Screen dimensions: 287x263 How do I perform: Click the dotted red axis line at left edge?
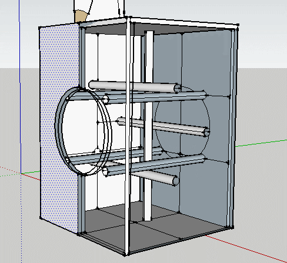coord(10,170)
